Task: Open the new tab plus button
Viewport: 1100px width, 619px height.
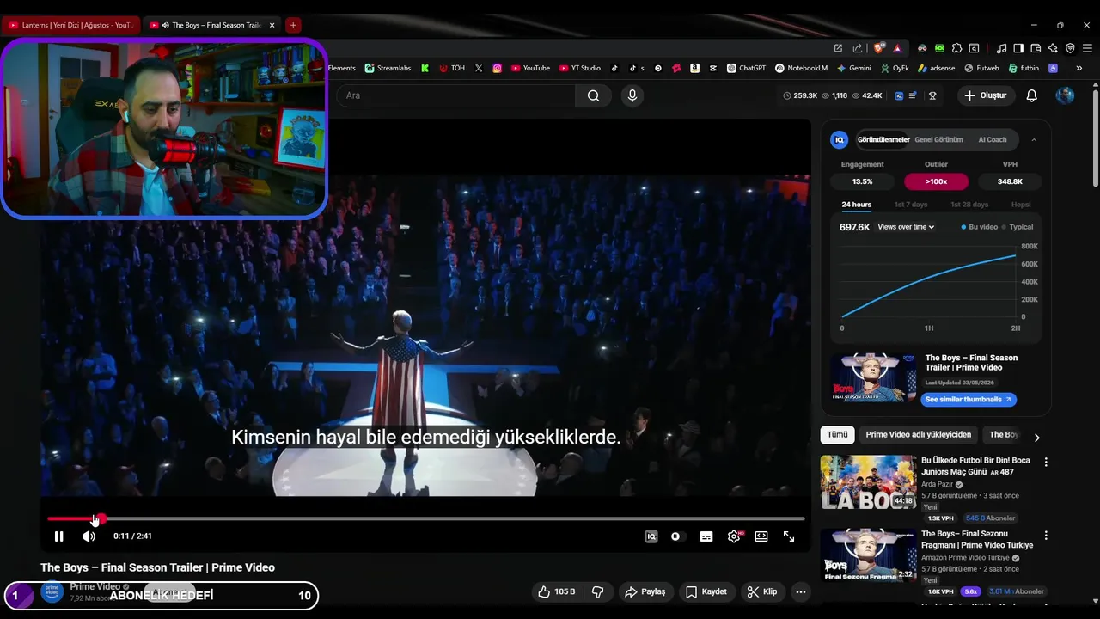Action: pos(293,25)
